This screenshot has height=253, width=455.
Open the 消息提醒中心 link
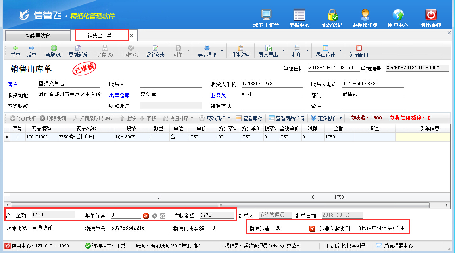coord(398,246)
